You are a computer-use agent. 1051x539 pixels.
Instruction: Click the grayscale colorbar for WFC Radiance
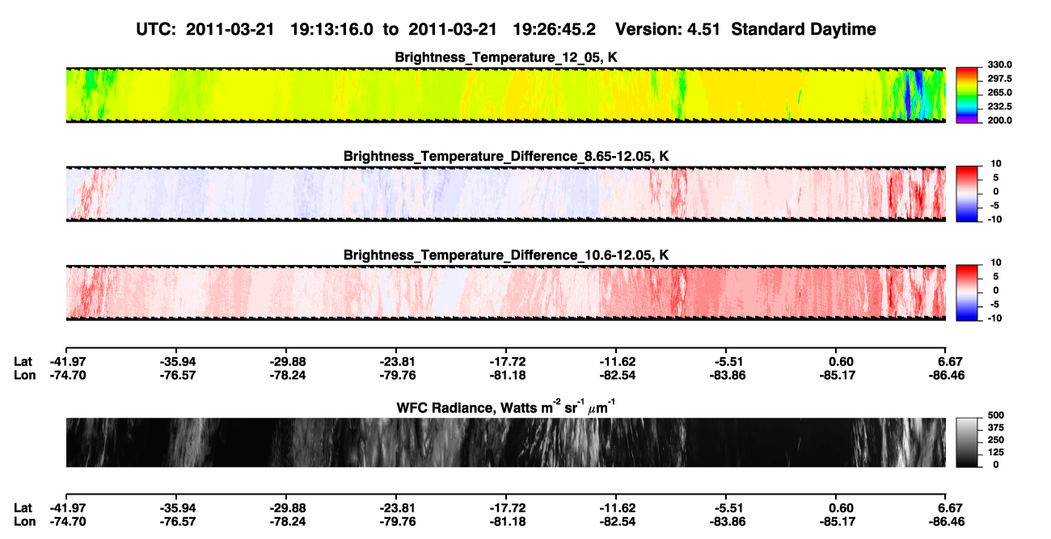pyautogui.click(x=967, y=443)
